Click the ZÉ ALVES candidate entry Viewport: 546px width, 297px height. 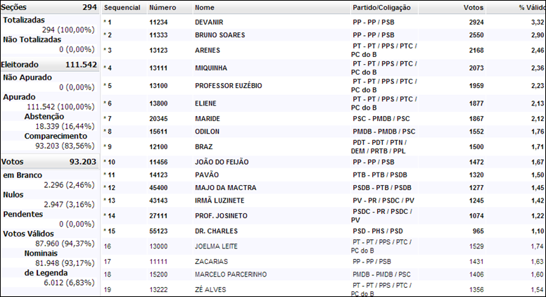[x=210, y=290]
